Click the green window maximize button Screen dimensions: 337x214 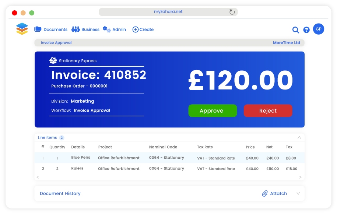coord(32,13)
